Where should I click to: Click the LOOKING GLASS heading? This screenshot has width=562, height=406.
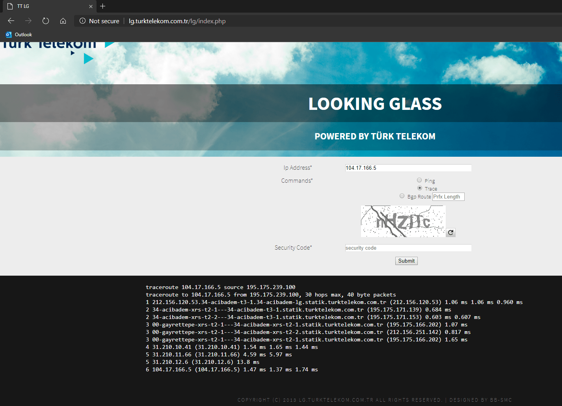coord(375,104)
